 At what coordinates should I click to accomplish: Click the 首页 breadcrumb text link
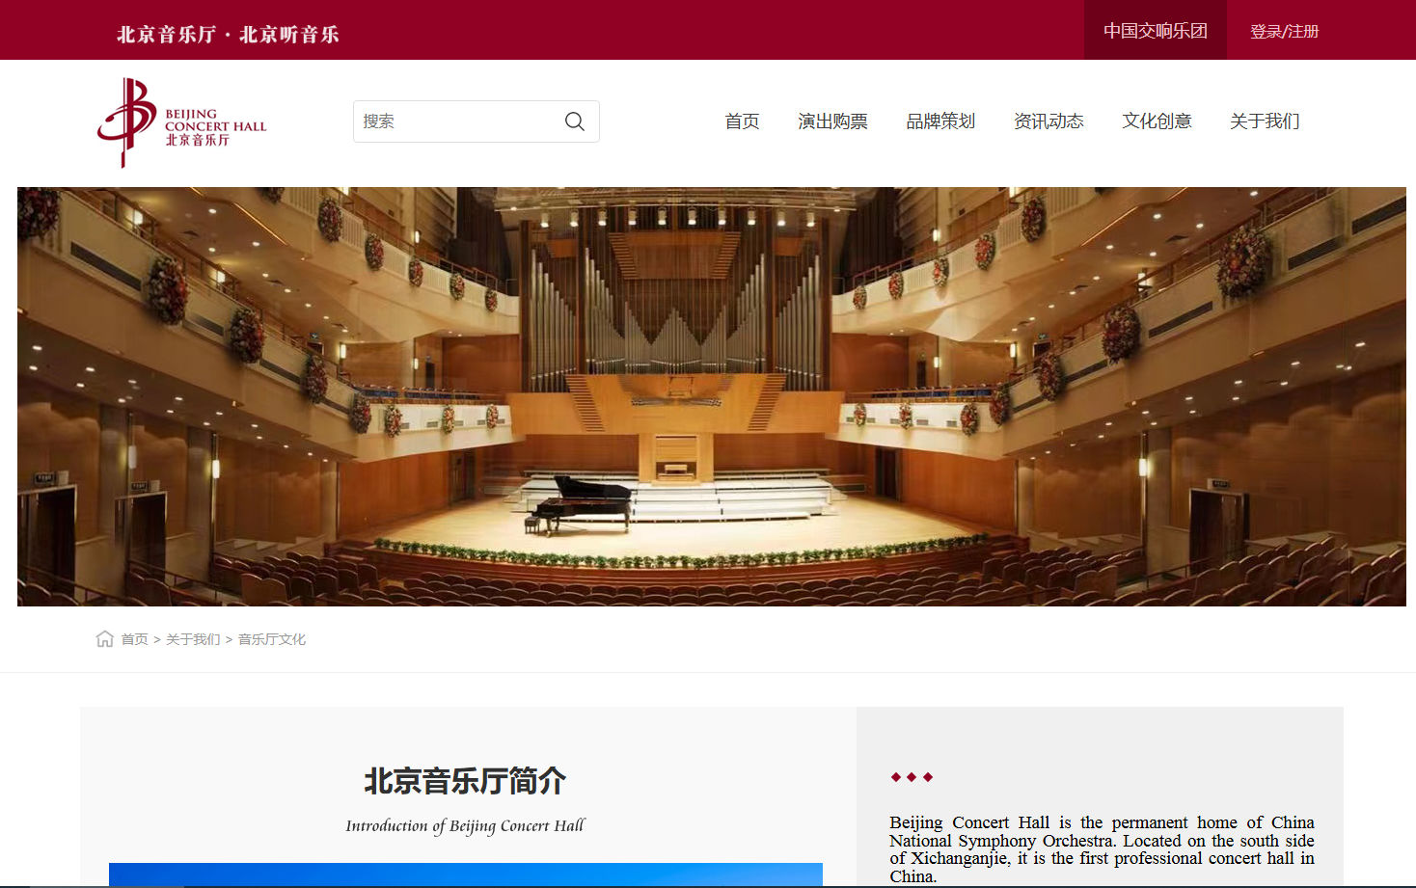pos(134,639)
